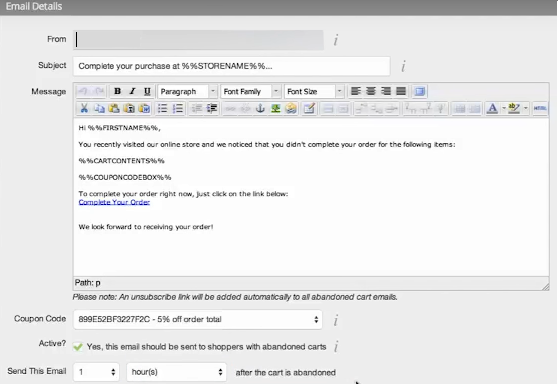Change the send delay number dropdown
The image size is (558, 384).
coord(96,372)
